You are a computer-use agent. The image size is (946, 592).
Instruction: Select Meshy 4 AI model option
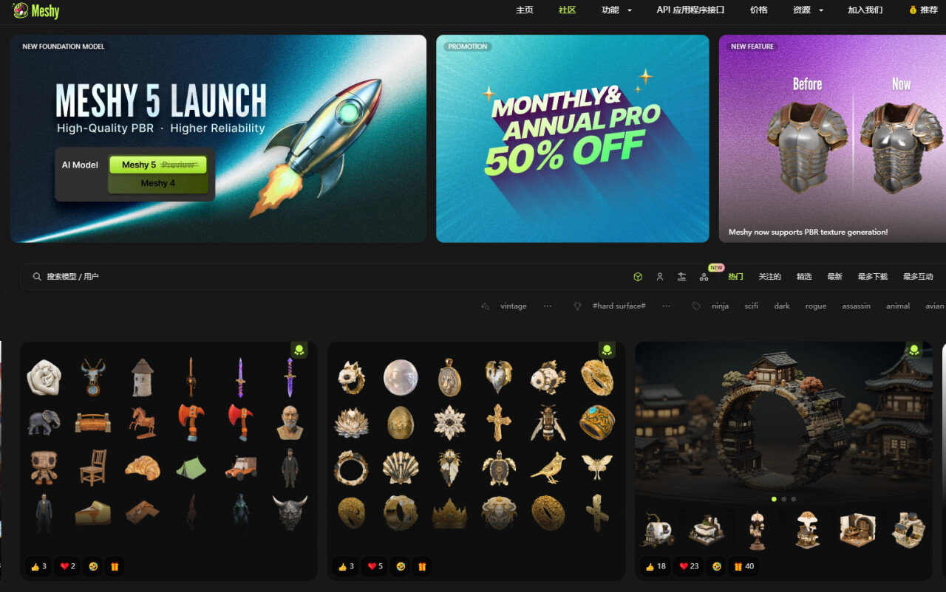(x=157, y=183)
